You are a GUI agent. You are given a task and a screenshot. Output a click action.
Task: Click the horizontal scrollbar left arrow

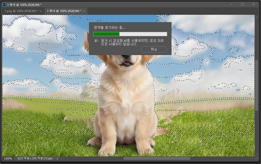pos(62,159)
